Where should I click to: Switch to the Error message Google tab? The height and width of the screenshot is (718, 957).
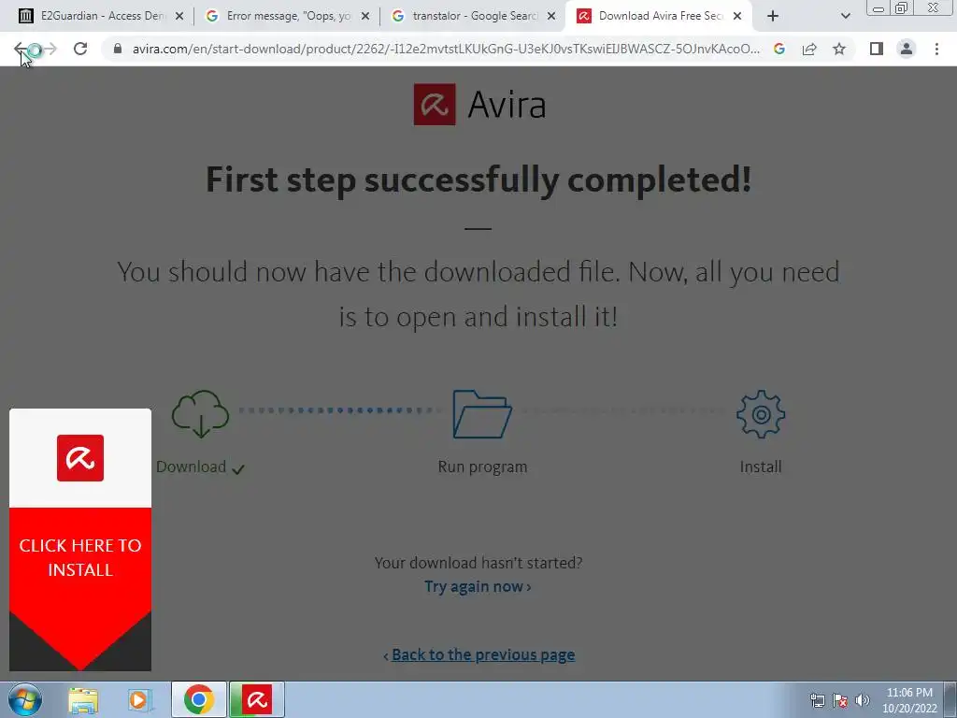click(x=287, y=17)
